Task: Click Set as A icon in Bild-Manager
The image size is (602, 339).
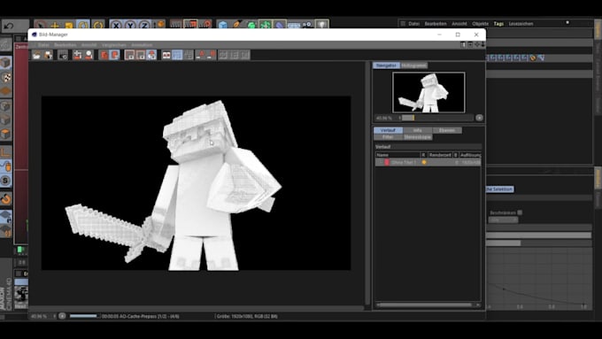Action: [x=104, y=55]
